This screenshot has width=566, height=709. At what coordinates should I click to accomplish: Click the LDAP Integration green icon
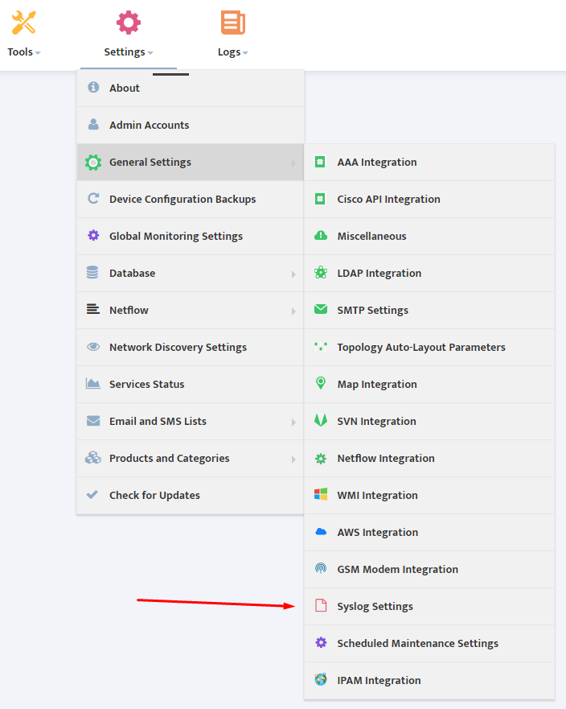321,272
